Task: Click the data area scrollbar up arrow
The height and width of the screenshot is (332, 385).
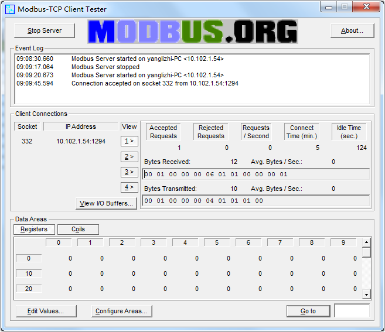Action: 366,242
